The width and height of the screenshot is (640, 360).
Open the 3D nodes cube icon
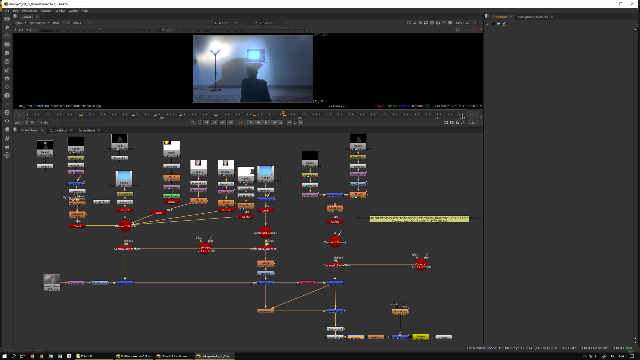pyautogui.click(x=7, y=96)
